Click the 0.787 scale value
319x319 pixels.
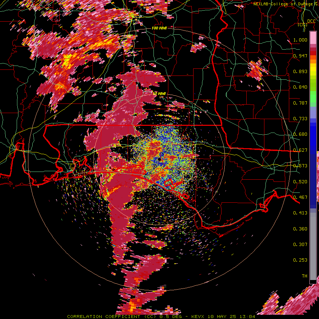pyautogui.click(x=300, y=103)
